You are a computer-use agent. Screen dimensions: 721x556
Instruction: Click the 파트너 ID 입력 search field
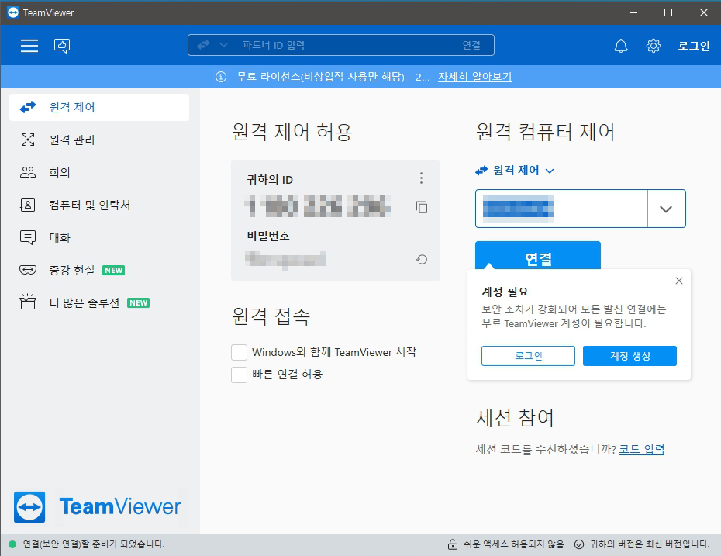coord(341,45)
